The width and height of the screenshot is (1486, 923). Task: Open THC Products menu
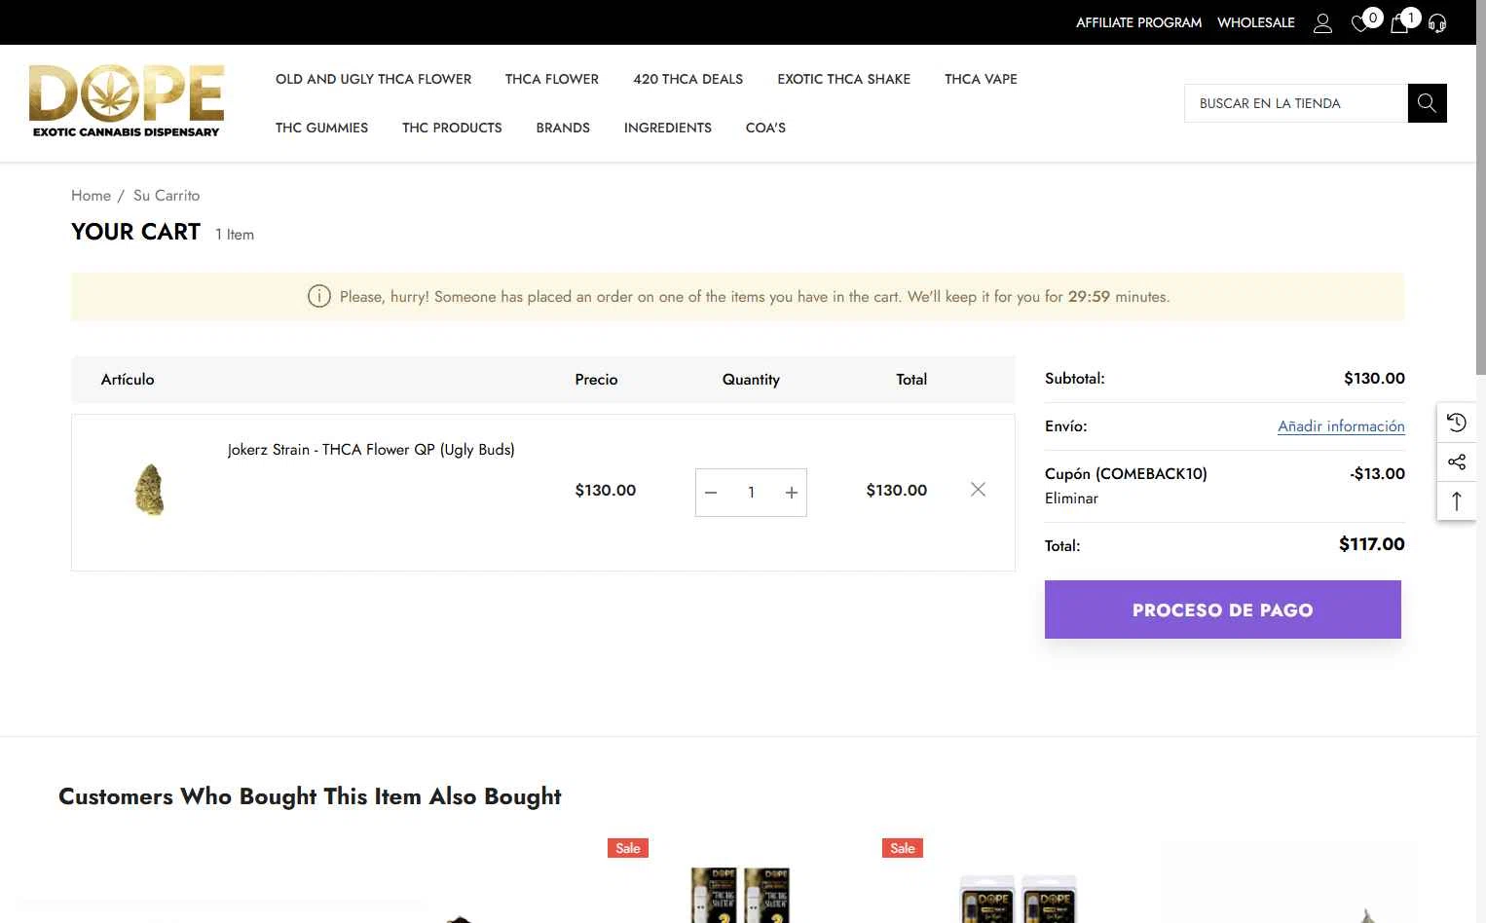(x=452, y=128)
